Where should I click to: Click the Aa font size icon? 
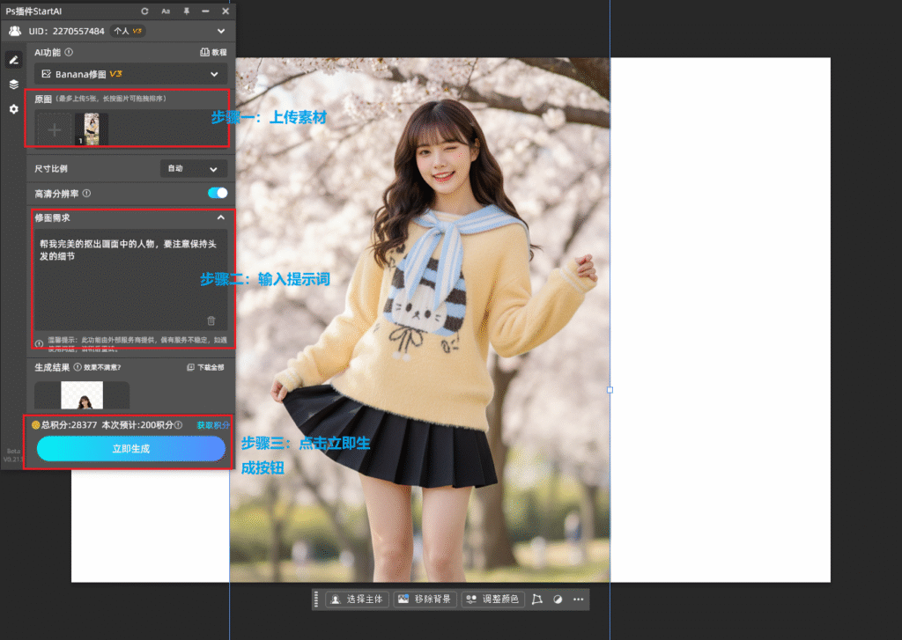(166, 11)
